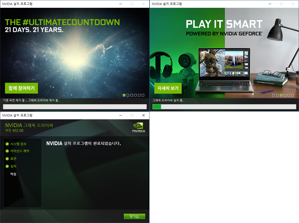Switch to the last slide dot on the countdown banner

click(x=143, y=95)
